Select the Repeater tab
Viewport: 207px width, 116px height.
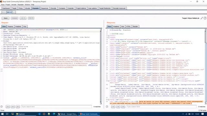click(36, 8)
